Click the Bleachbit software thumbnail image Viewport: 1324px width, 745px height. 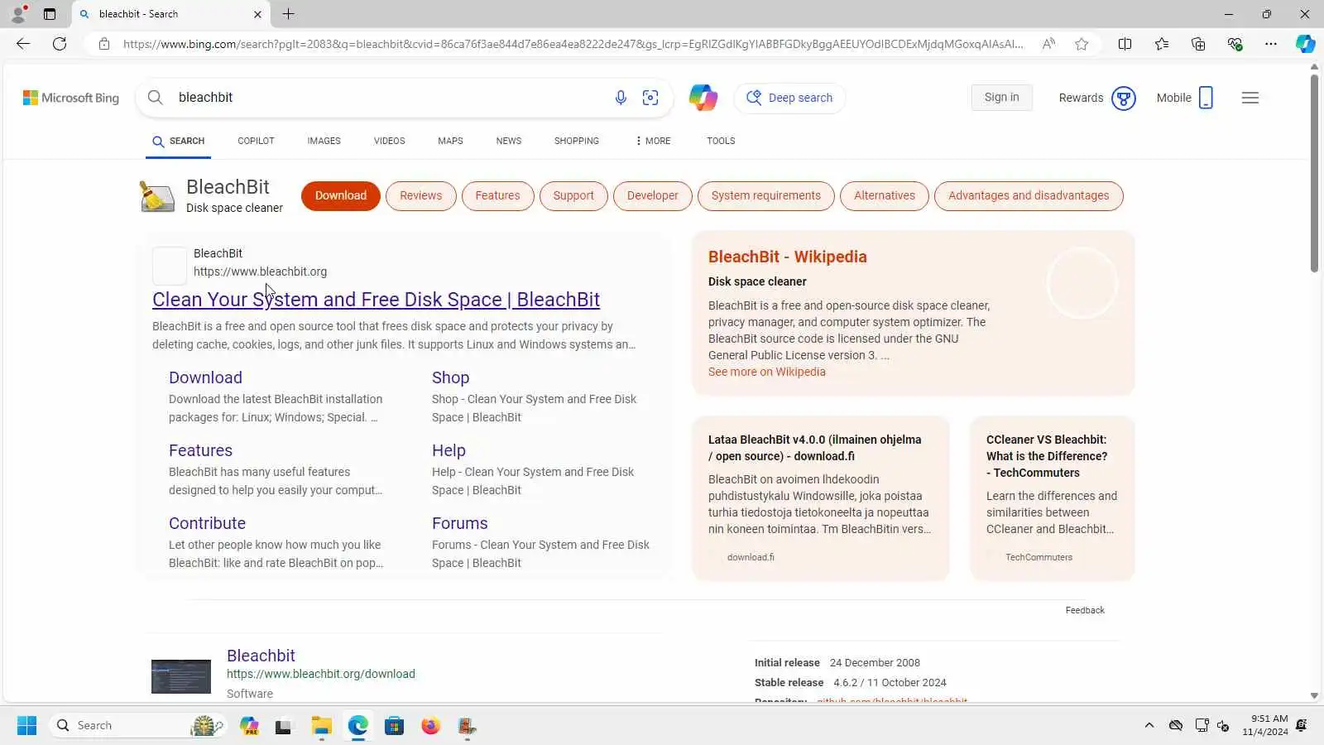181,676
